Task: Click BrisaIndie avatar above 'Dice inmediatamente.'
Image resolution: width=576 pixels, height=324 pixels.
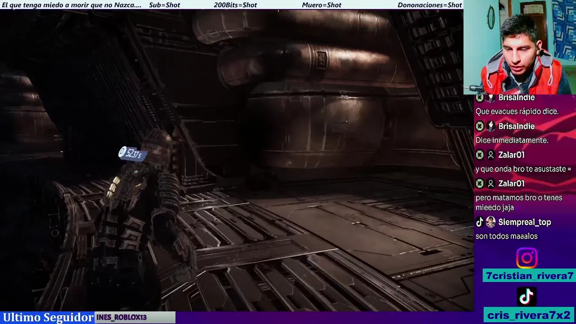Action: pyautogui.click(x=491, y=126)
